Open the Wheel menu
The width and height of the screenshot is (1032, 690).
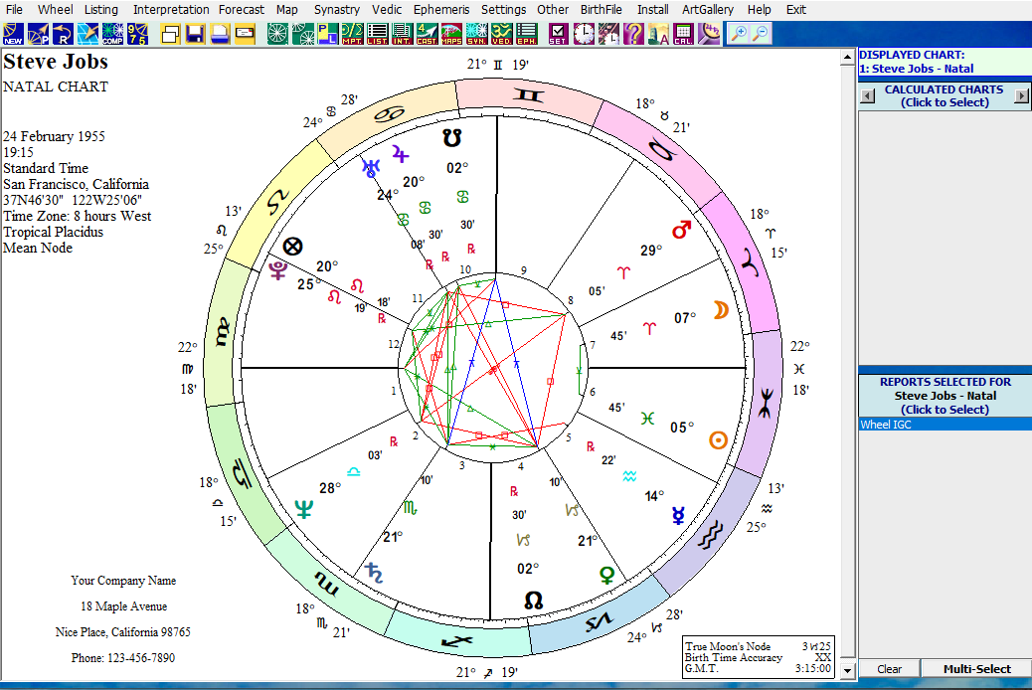(x=56, y=9)
